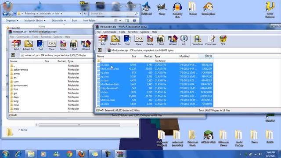Screen dimensions: 281x158
Task: Click Extract To in ModLoader.zip window
Action: point(115,40)
